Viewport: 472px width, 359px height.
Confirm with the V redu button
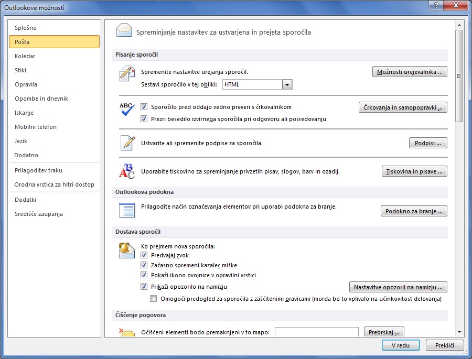tap(401, 345)
